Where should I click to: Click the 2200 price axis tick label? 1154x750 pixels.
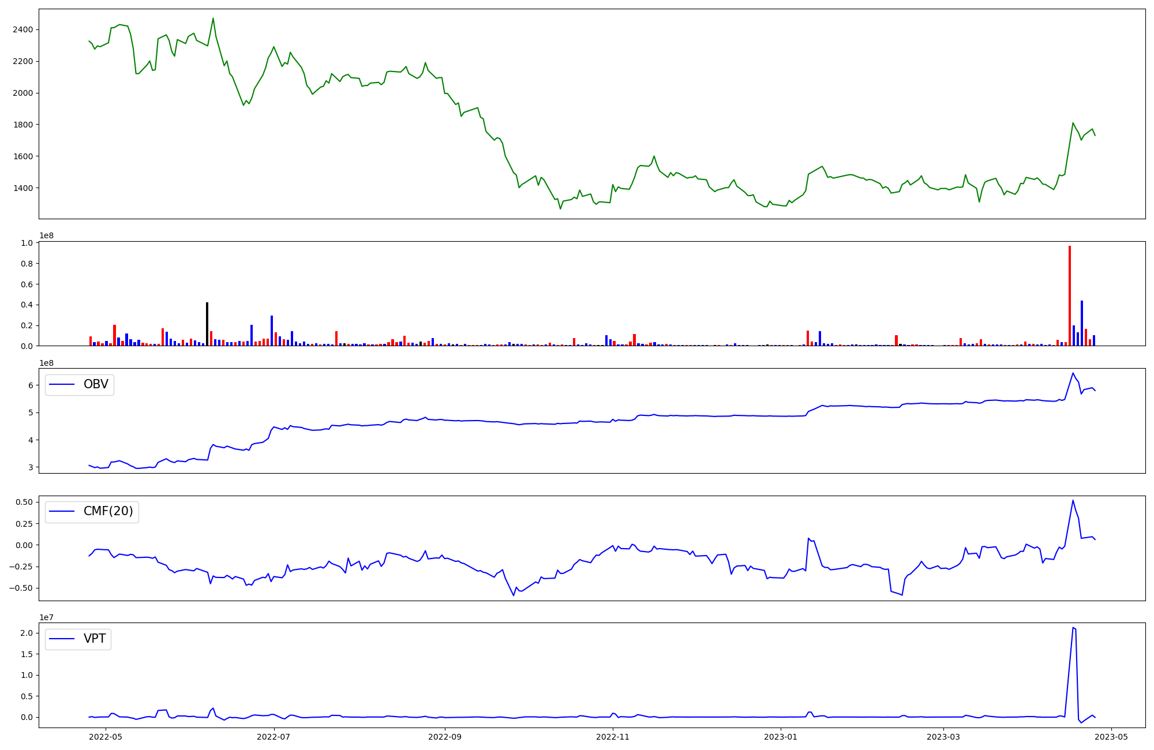pos(23,61)
